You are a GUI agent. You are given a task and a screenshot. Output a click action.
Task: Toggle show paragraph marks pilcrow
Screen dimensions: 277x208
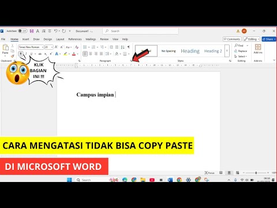(129, 47)
